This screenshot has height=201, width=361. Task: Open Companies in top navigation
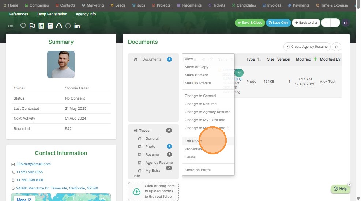[37, 5]
